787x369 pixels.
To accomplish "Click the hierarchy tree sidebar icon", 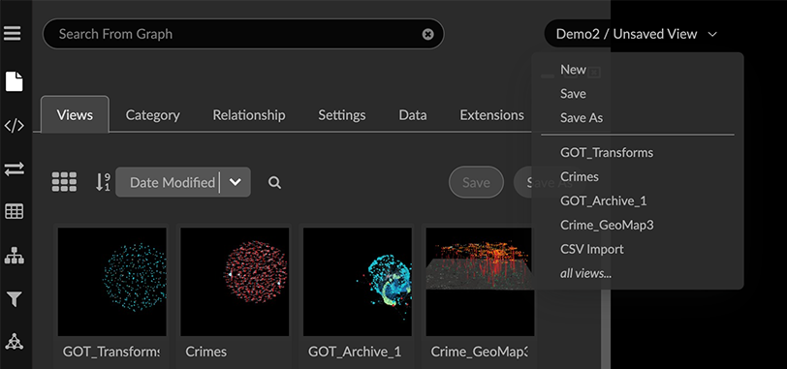I will coord(14,257).
